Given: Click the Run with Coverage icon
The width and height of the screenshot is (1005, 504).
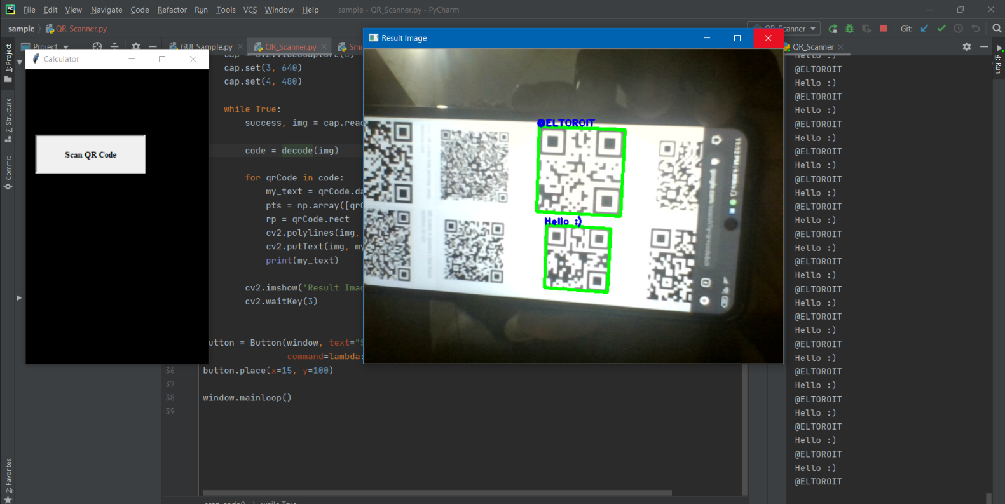Looking at the screenshot, I should coord(866,29).
